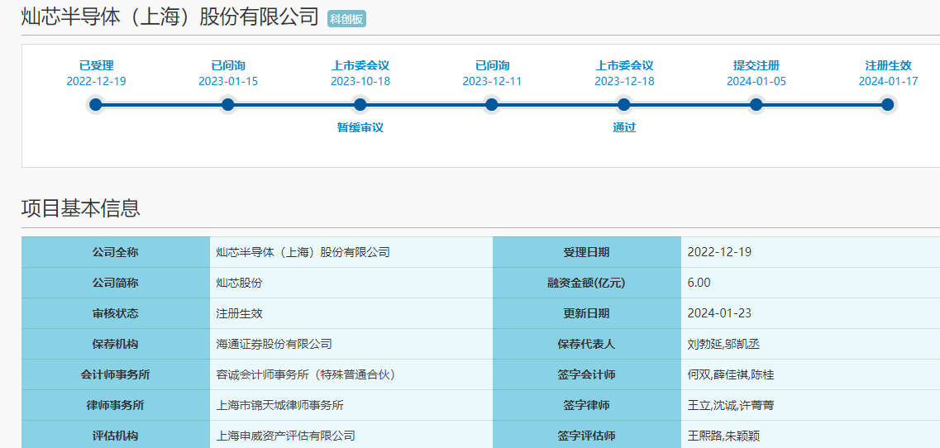Select the 上市委会议 2023-12-18 timeline node
Screen dimensions: 940x448
(624, 105)
